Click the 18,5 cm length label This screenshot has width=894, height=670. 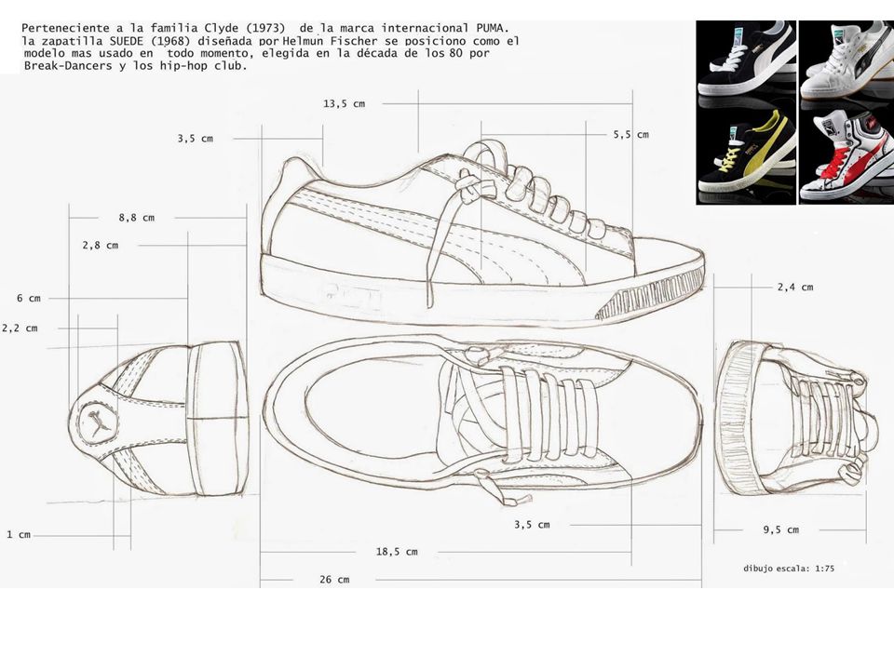pos(397,552)
